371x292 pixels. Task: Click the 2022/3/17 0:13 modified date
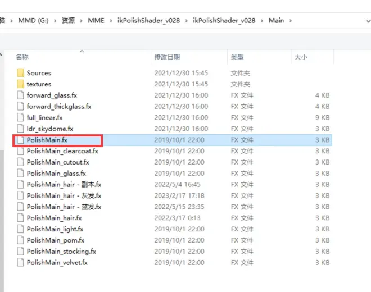(177, 218)
